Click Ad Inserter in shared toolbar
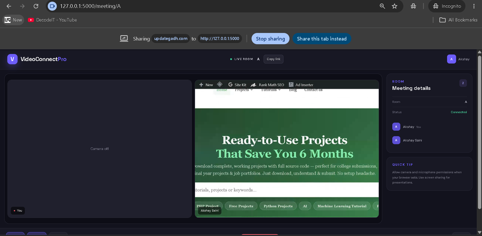Image resolution: width=482 pixels, height=236 pixels. 301,84
